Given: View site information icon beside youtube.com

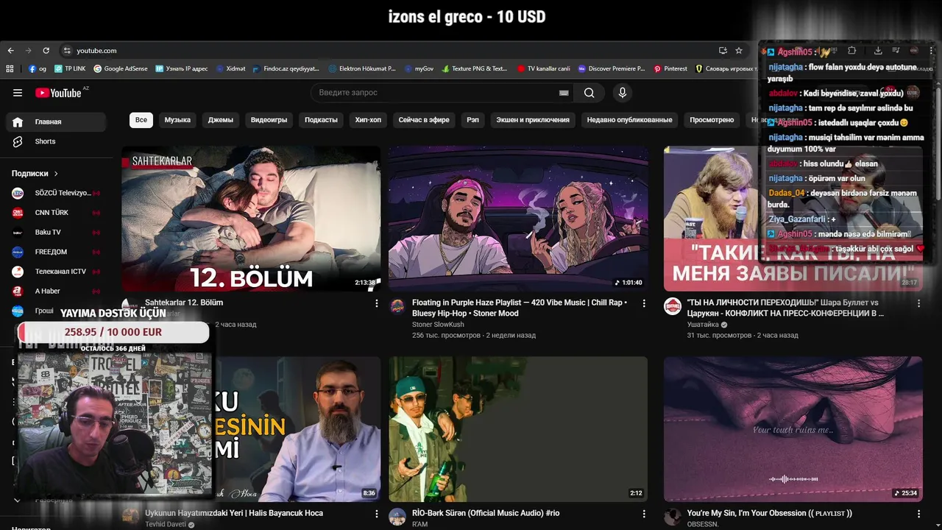Looking at the screenshot, I should point(67,51).
